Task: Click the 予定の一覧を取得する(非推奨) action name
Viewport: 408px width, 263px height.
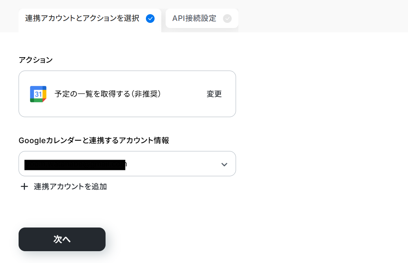Action: [x=108, y=94]
